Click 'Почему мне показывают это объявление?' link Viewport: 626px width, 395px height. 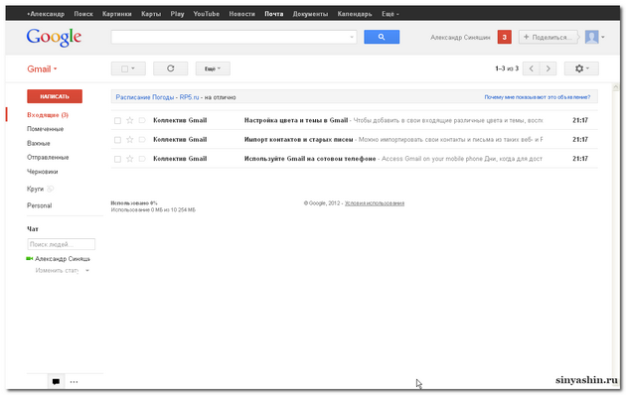(537, 97)
